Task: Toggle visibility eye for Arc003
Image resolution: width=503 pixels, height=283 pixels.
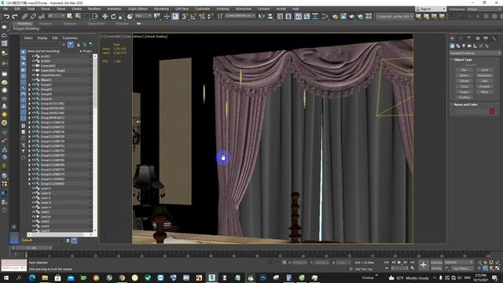Action: (33, 56)
